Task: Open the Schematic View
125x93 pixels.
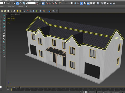Action: click(x=94, y=3)
